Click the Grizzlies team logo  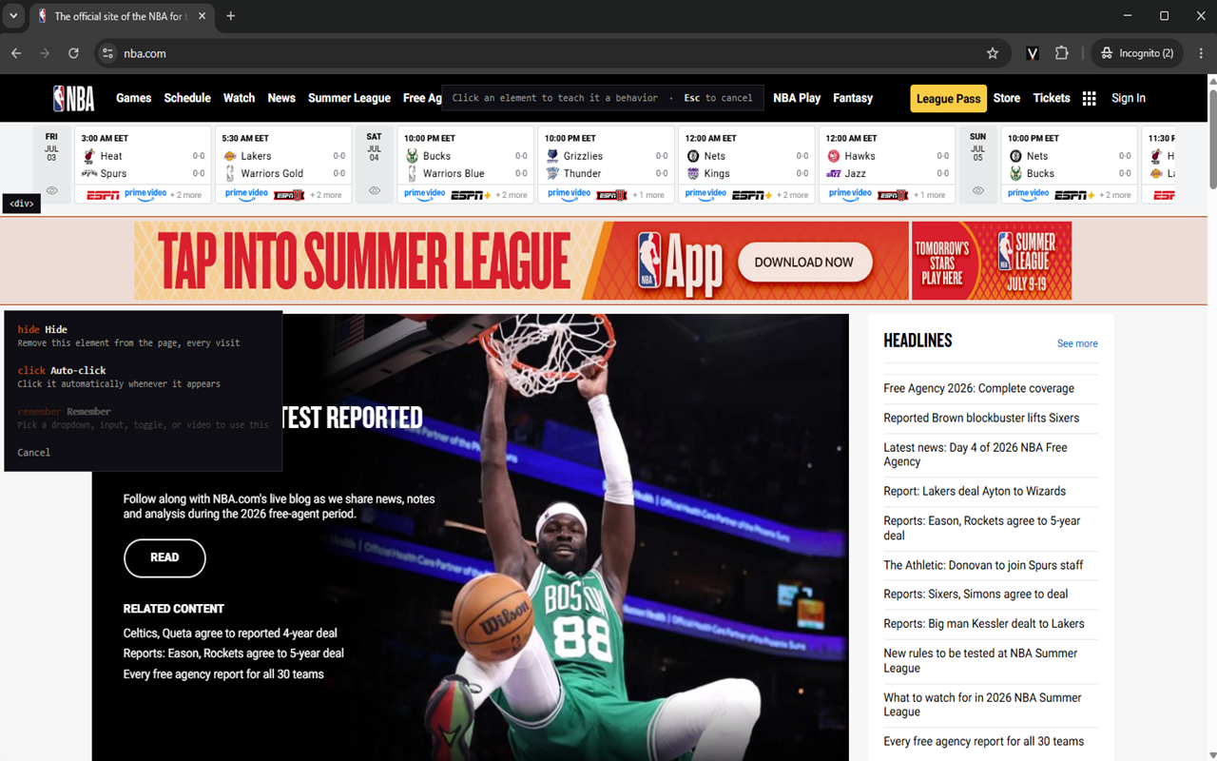click(x=552, y=156)
